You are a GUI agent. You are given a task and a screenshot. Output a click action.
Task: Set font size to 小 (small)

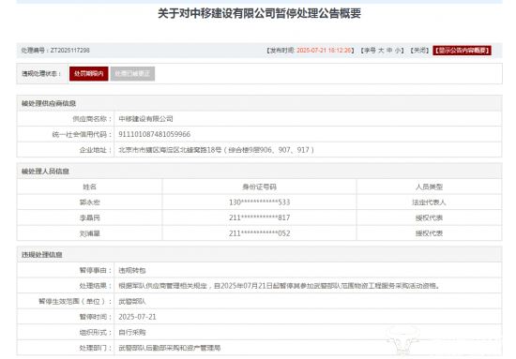point(398,51)
